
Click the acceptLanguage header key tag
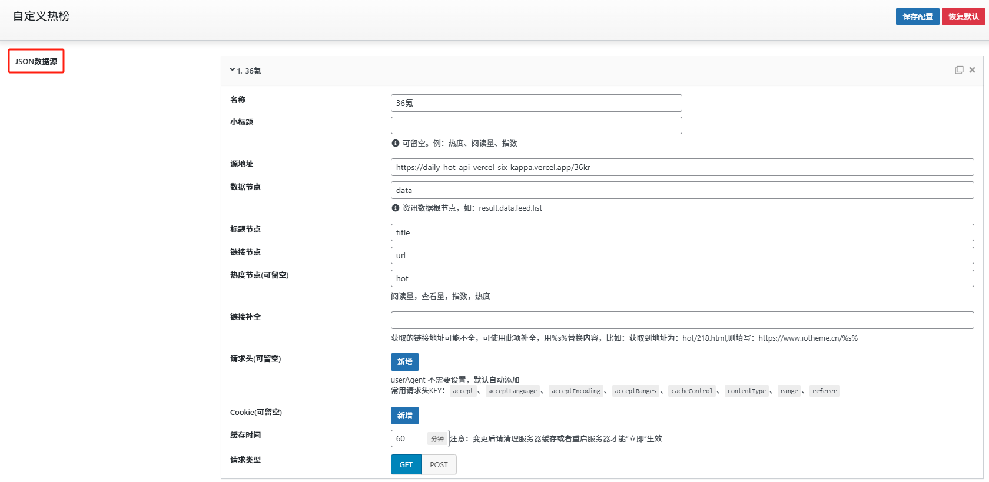coord(512,391)
